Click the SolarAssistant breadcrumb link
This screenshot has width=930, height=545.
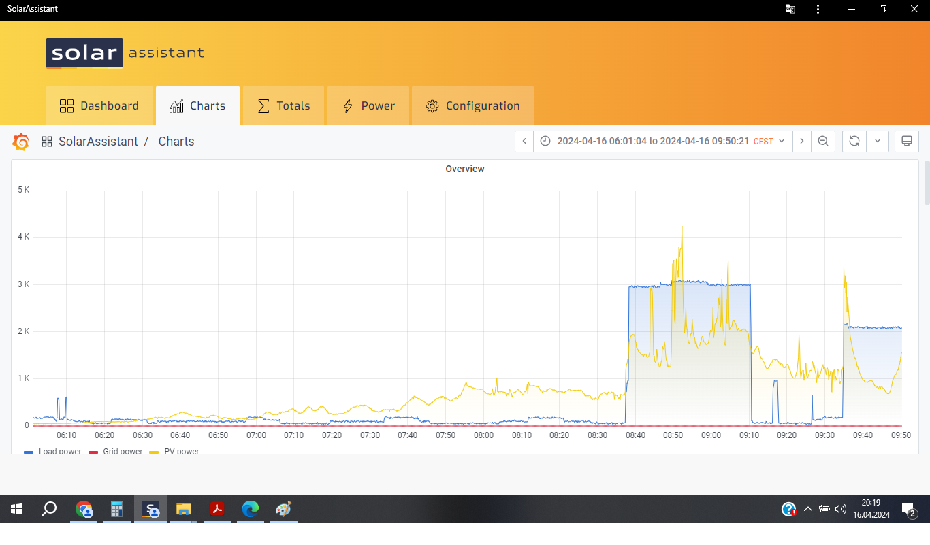(98, 142)
